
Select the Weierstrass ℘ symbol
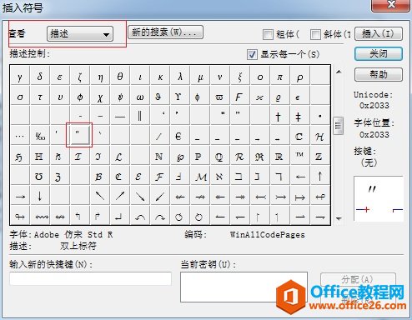point(180,156)
